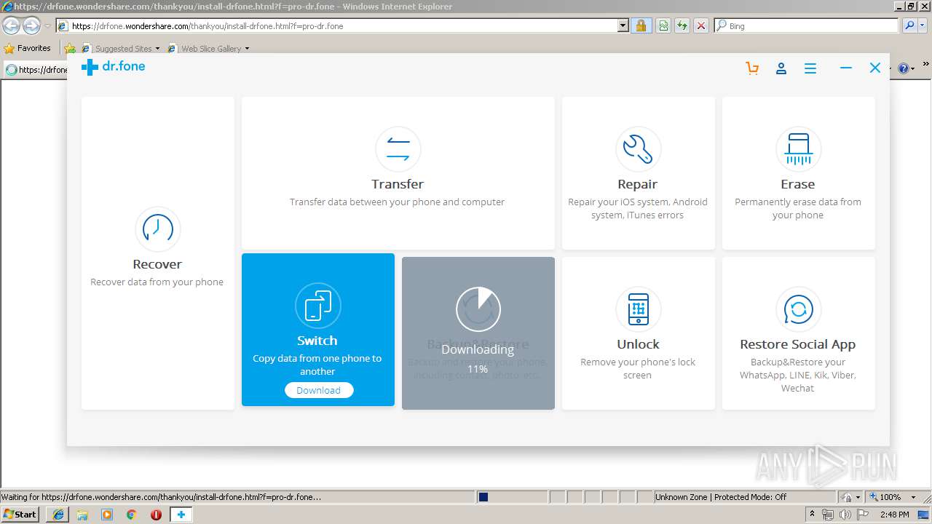This screenshot has width=932, height=524.
Task: Click the Internet Explorer Back button
Action: [x=12, y=26]
